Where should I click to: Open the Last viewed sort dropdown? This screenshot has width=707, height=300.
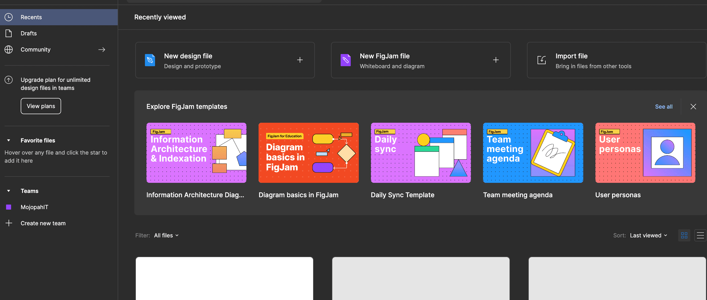(648, 235)
